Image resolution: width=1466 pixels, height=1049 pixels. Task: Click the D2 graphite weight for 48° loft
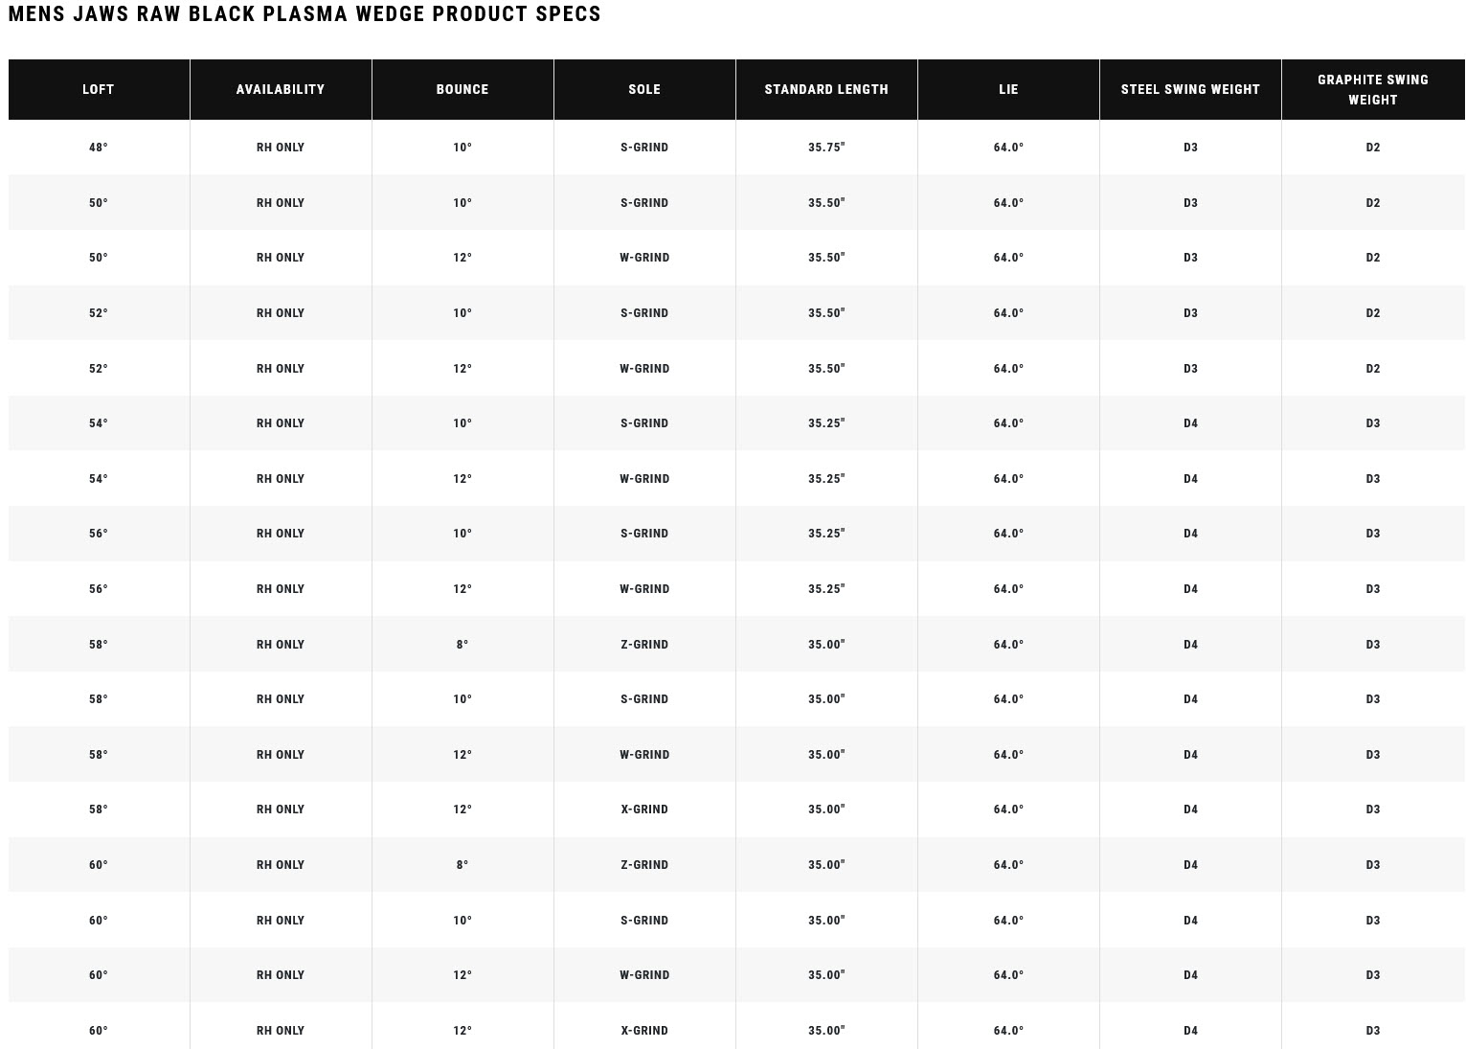(1372, 148)
